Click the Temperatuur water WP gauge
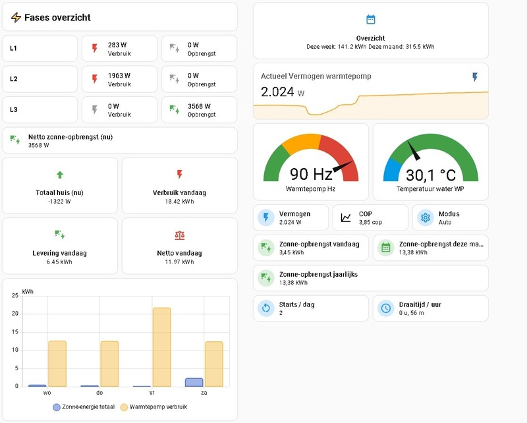The image size is (527, 423). [431, 162]
